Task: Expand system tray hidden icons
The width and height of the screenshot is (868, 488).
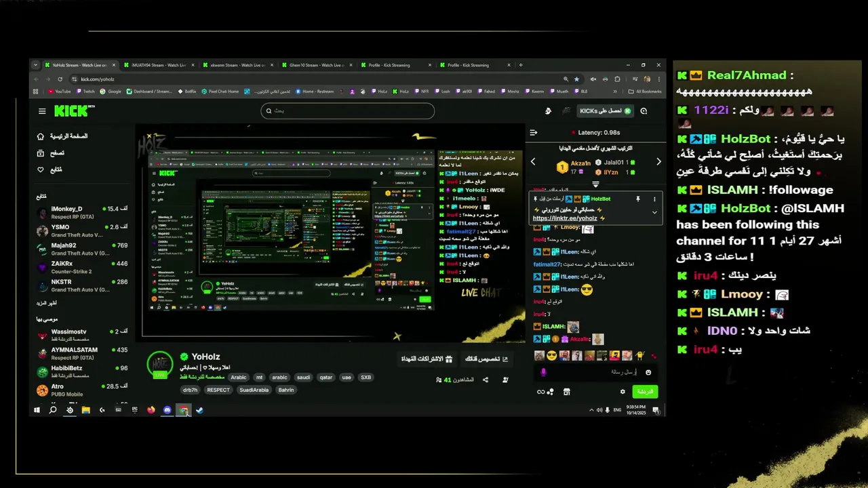Action: pos(591,410)
